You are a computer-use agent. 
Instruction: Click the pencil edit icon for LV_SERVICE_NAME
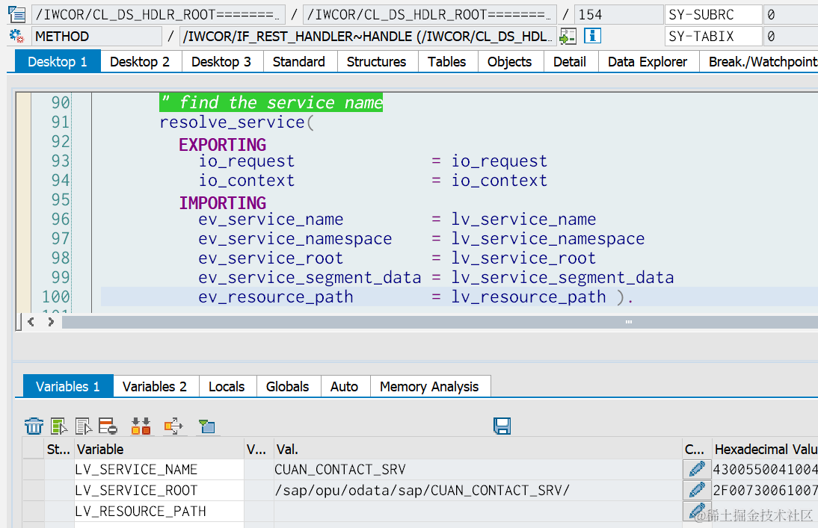pos(696,469)
